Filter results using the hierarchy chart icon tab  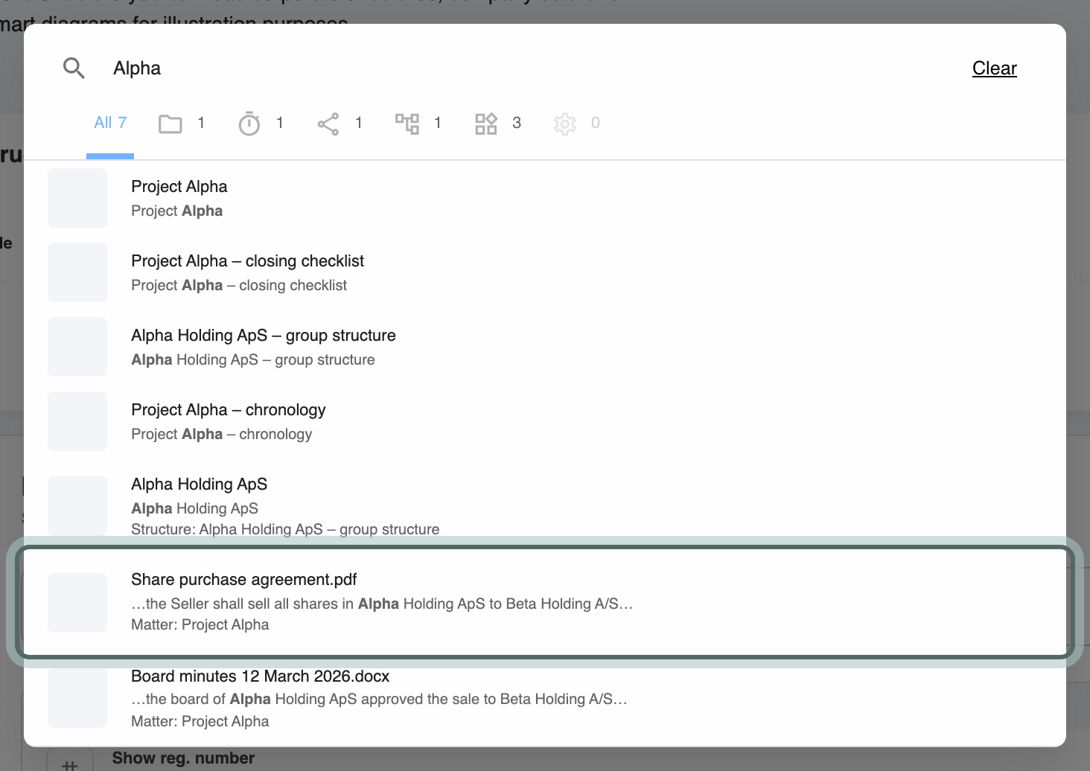tap(418, 124)
